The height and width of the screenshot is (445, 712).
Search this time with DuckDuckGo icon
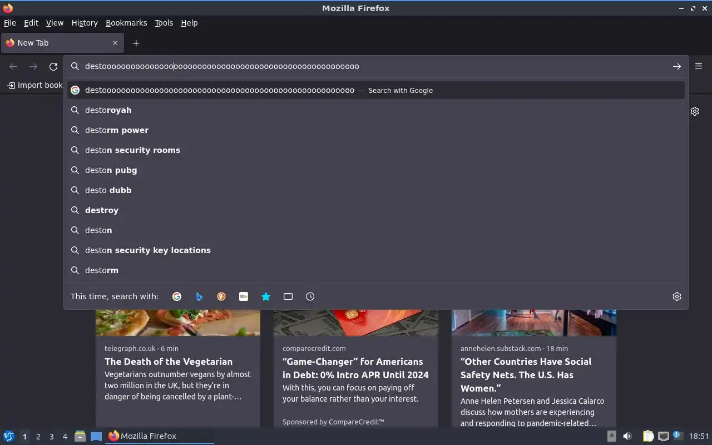(221, 296)
